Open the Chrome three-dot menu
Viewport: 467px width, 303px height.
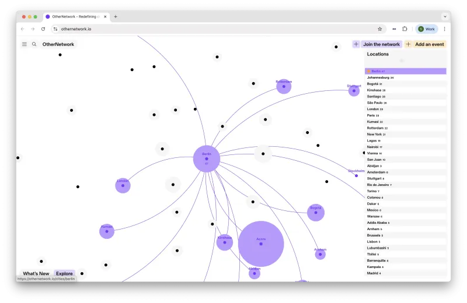click(444, 29)
